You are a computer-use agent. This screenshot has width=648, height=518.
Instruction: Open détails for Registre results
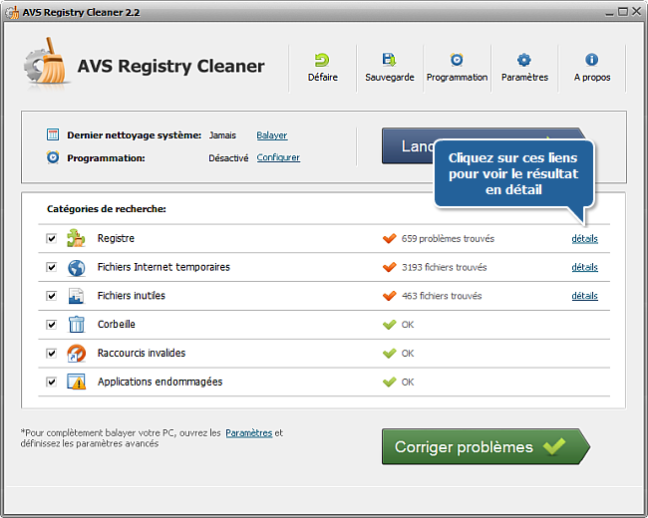(584, 239)
